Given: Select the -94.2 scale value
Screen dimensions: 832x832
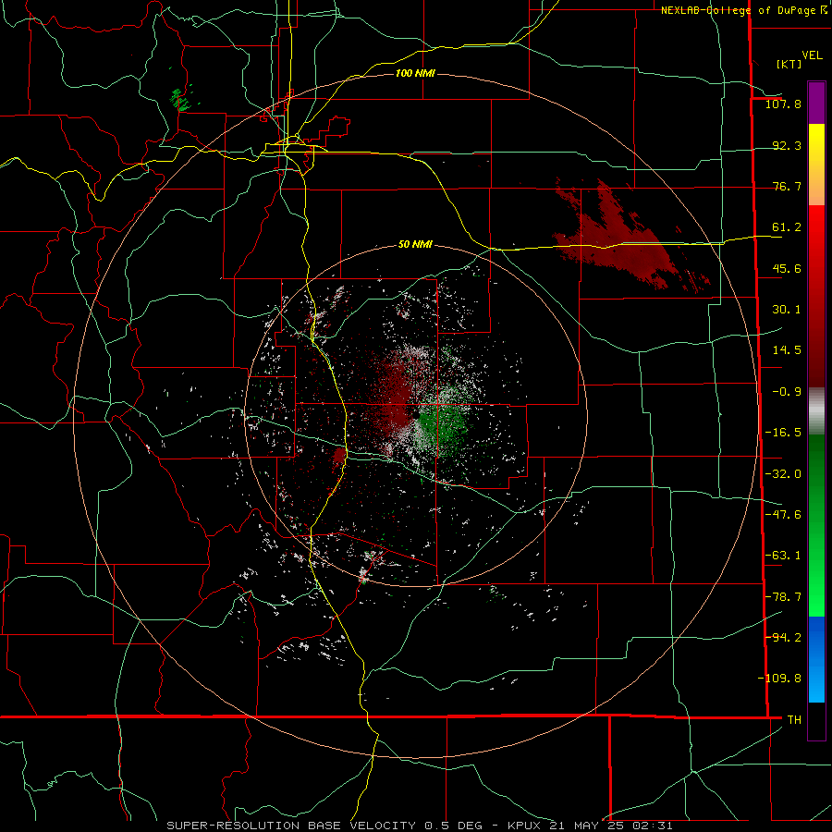Looking at the screenshot, I should 783,637.
